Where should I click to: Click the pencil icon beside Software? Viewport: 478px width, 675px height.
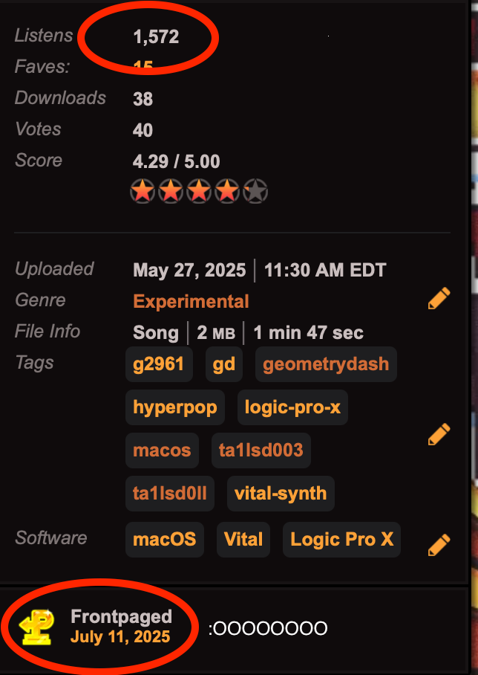tap(439, 545)
